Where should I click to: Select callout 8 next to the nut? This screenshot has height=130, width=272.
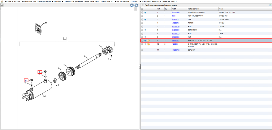click(x=58, y=85)
